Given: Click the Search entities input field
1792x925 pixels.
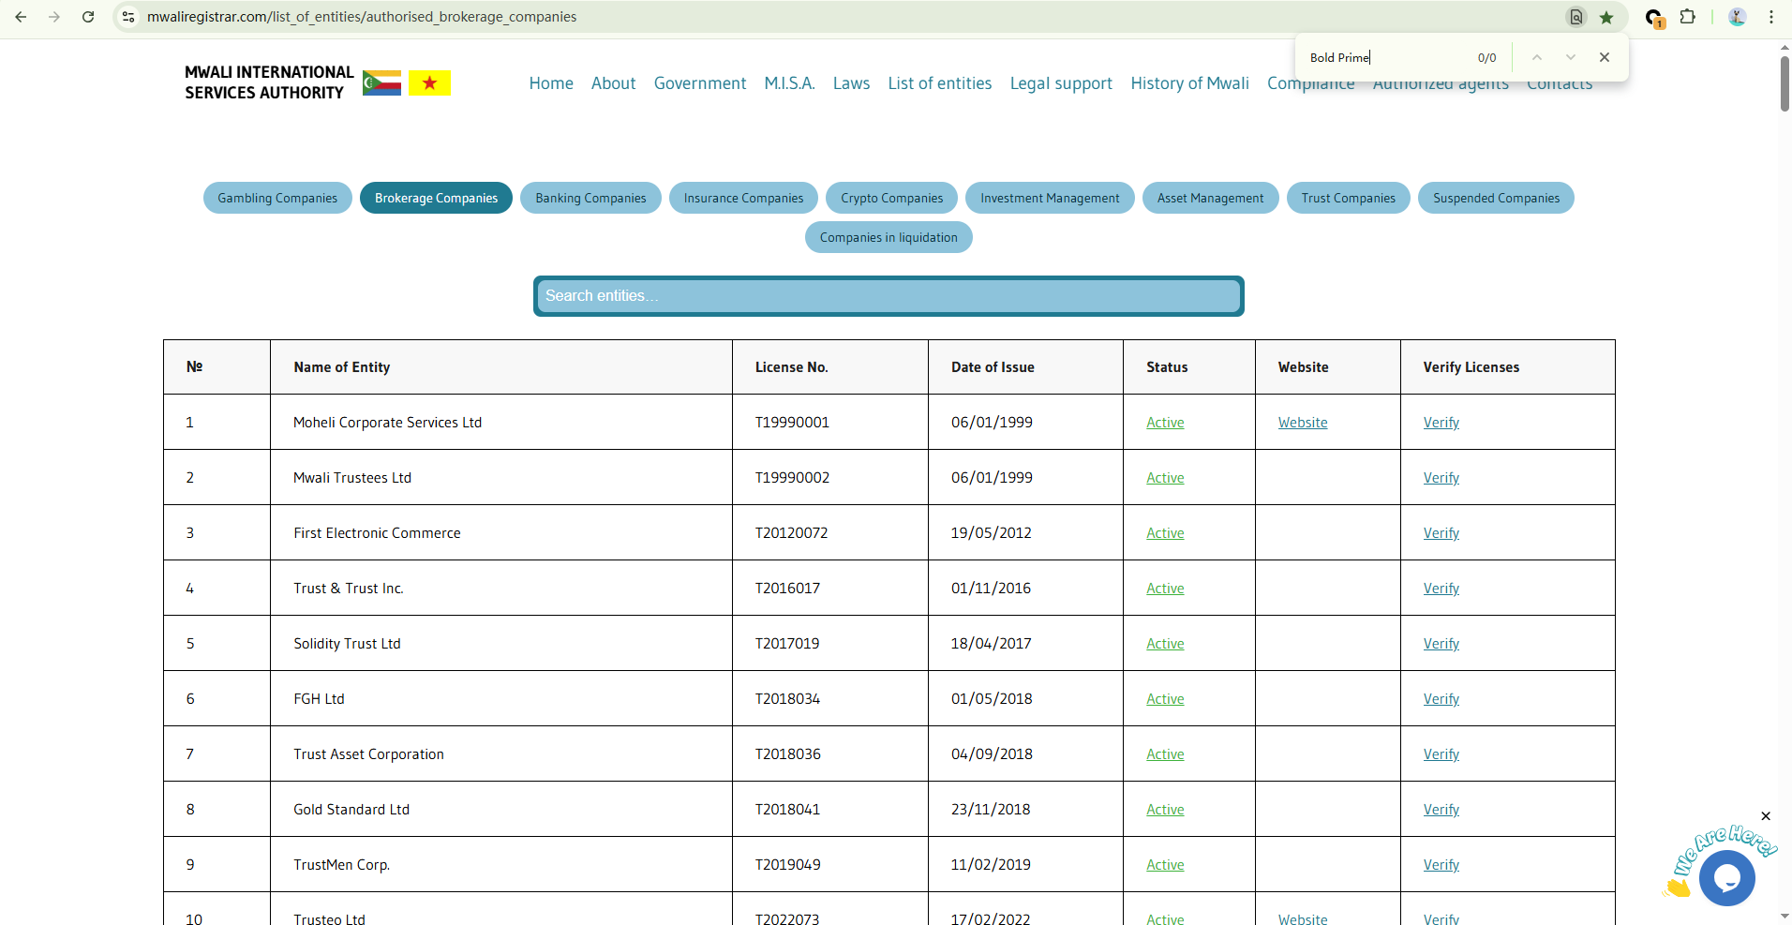Looking at the screenshot, I should [x=889, y=296].
